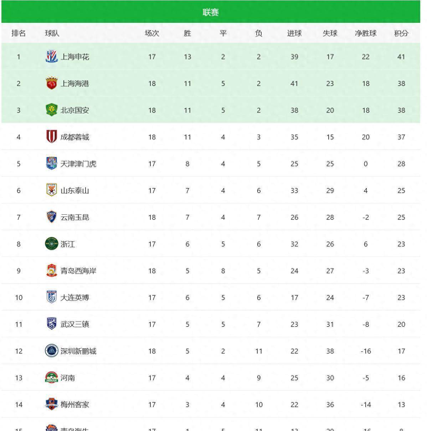
Task: Click the 青岛西海岸 club badge
Action: coord(52,271)
